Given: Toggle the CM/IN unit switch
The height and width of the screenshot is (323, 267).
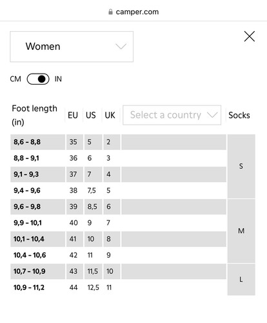Looking at the screenshot, I should pyautogui.click(x=38, y=79).
